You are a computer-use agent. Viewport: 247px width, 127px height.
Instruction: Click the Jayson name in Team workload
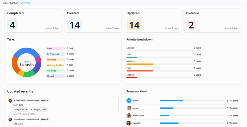(x=136, y=108)
